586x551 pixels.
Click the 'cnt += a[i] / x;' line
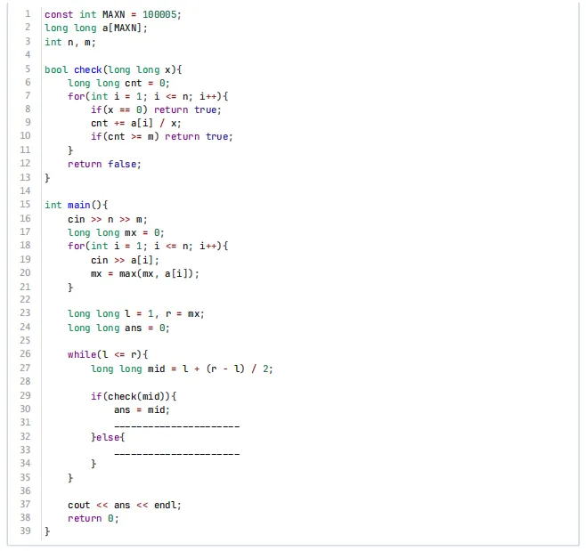(x=136, y=123)
